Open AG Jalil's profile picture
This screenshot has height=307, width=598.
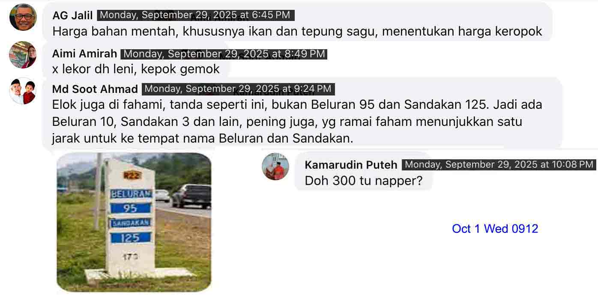click(23, 17)
